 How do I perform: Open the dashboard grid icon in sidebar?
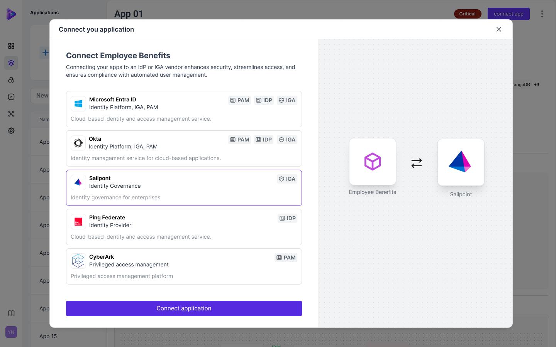pos(11,46)
